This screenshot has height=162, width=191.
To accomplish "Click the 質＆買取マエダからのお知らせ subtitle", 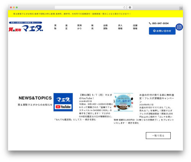I will 35,105.
